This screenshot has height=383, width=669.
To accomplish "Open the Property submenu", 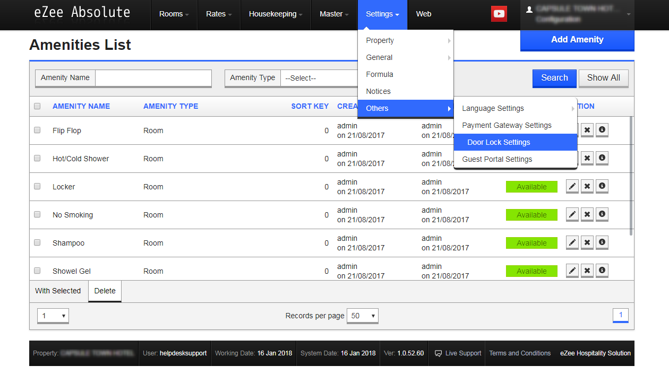I will tap(406, 40).
